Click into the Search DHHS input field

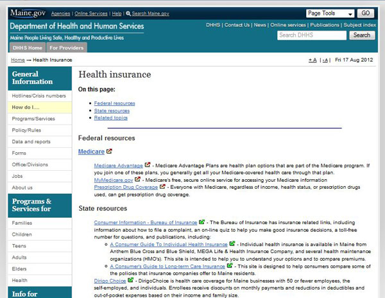point(312,35)
